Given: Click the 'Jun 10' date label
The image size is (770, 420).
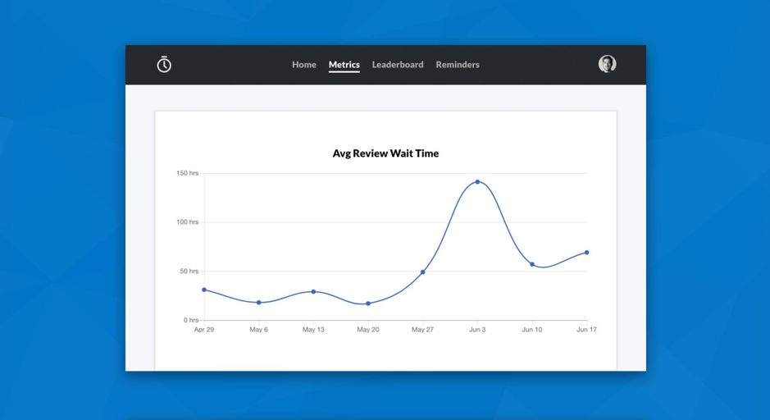Looking at the screenshot, I should coord(532,330).
